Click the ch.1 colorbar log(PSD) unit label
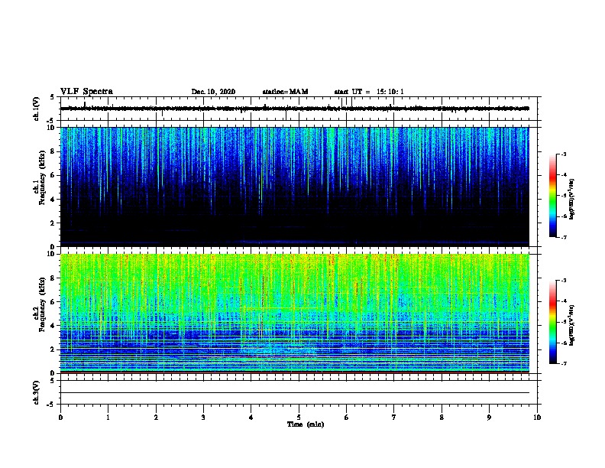605x468 pixels. [571, 199]
